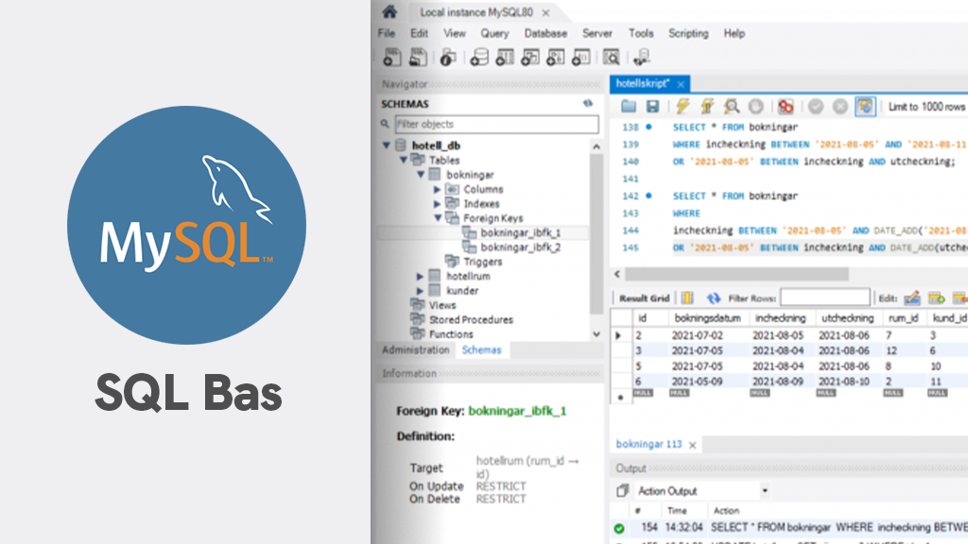968x544 pixels.
Task: Expand the Indexes node
Action: (x=437, y=204)
